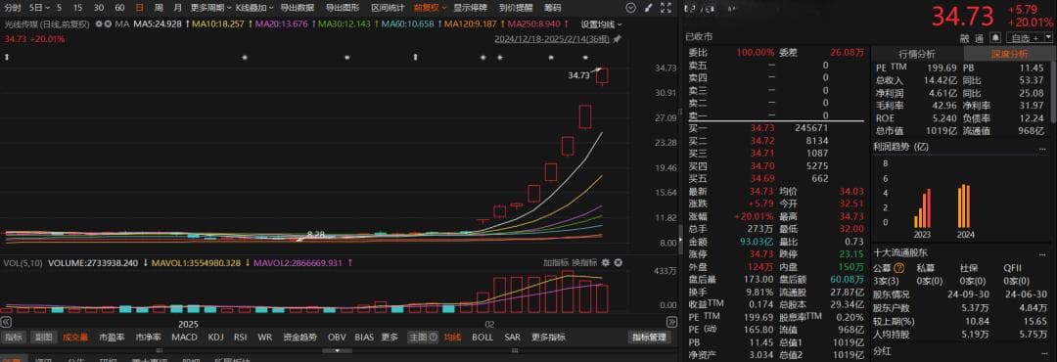Select the 60 minute period
This screenshot has height=362, width=1057.
tap(119, 8)
